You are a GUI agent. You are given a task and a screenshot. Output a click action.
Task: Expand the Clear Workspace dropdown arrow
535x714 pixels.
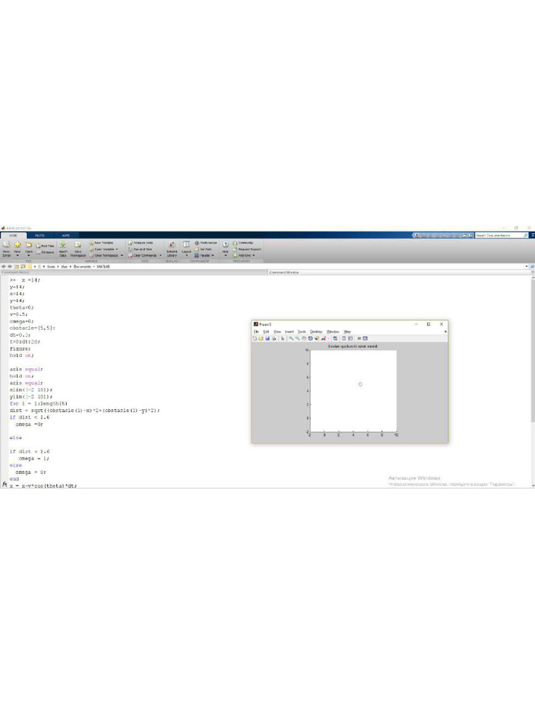coord(121,255)
